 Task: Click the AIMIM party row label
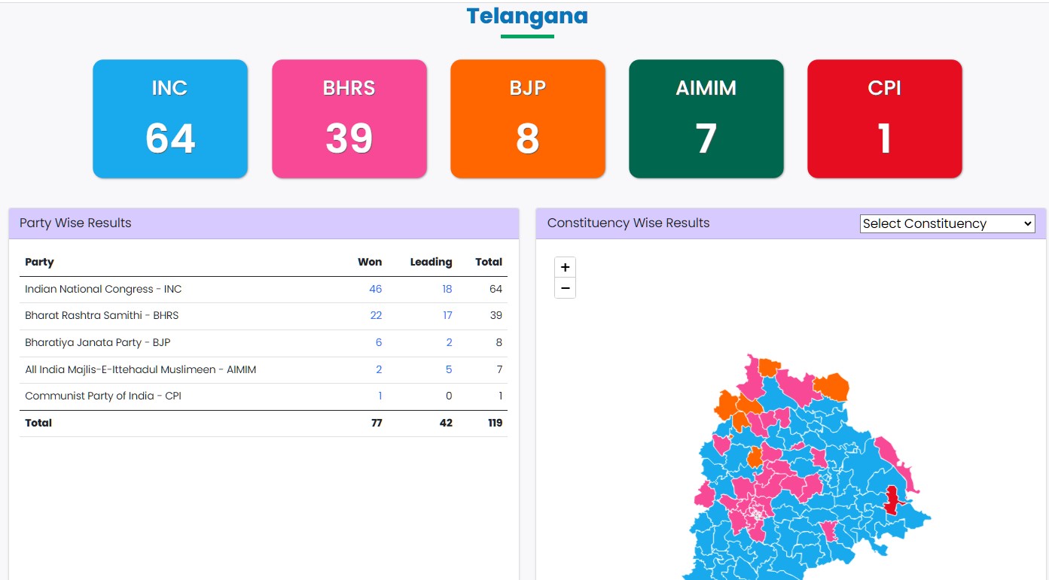tap(141, 369)
